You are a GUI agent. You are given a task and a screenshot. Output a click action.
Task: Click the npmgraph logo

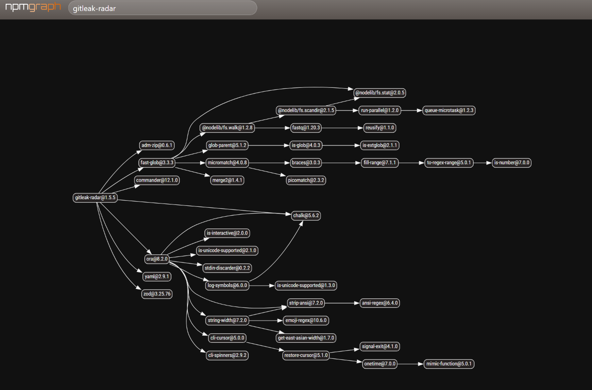click(33, 8)
